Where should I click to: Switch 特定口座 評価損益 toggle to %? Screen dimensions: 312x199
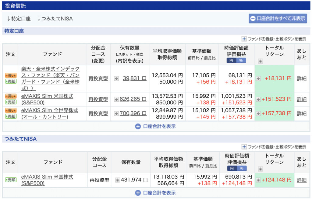click(241, 61)
